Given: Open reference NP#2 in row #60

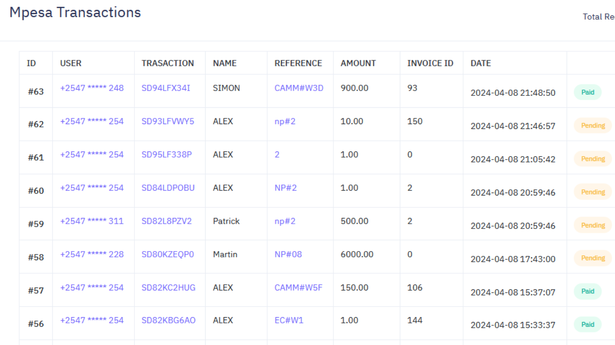Looking at the screenshot, I should tap(286, 188).
